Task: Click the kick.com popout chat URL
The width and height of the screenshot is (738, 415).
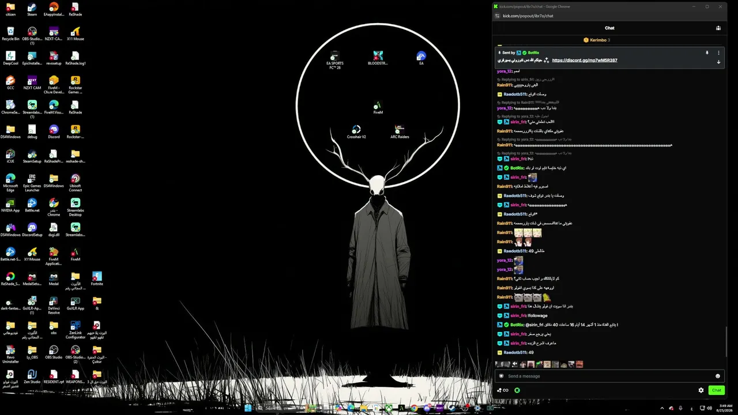Action: 528,16
